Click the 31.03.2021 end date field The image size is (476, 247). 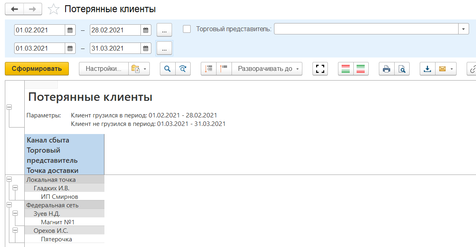pos(115,48)
